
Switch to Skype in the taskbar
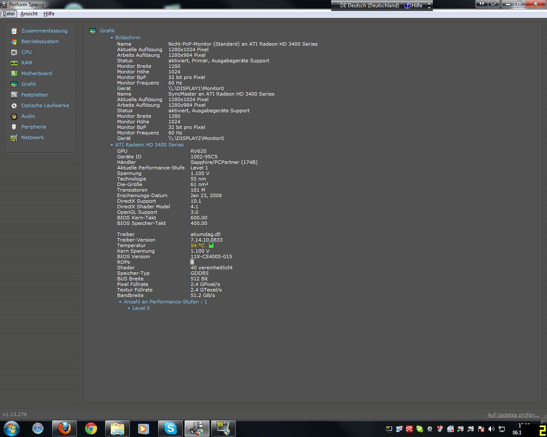(171, 428)
